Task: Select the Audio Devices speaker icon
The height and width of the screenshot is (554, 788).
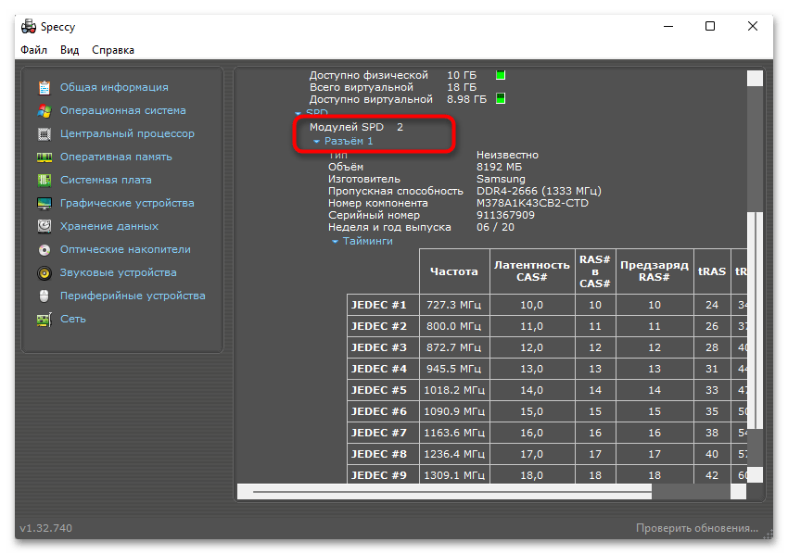Action: (x=44, y=273)
